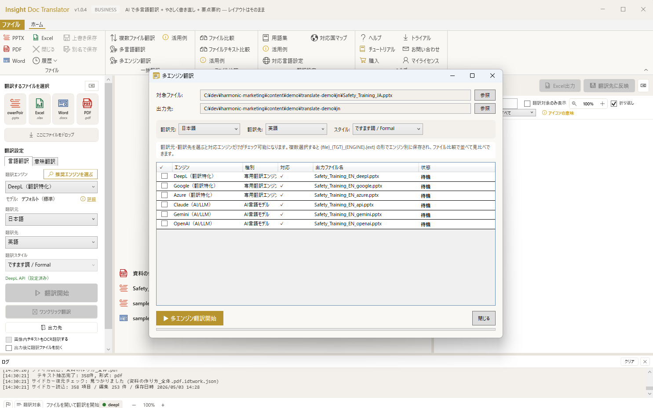
Task: Open sidebar 翻訳元 日本語 dropdown
Action: coord(51,219)
